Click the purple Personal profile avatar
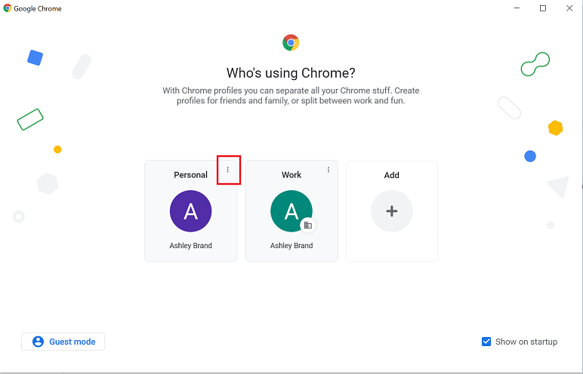583x374 pixels. 191,211
